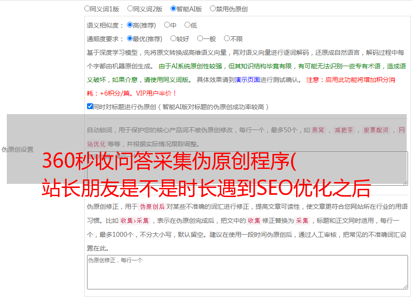Set 通顺度要求 to 较好

pyautogui.click(x=173, y=38)
